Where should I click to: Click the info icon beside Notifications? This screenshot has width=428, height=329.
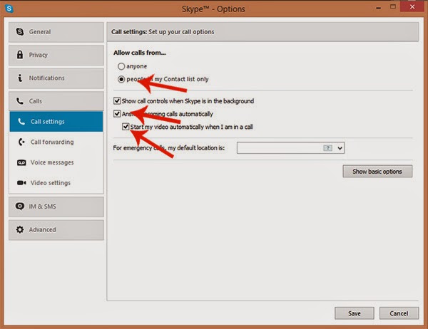[20, 78]
